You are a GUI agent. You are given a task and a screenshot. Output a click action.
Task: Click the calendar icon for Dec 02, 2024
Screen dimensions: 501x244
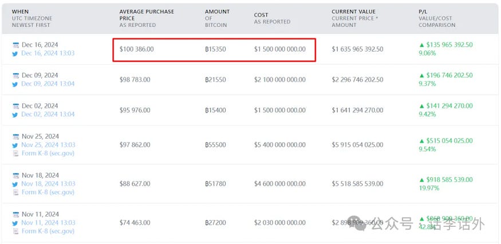point(15,106)
